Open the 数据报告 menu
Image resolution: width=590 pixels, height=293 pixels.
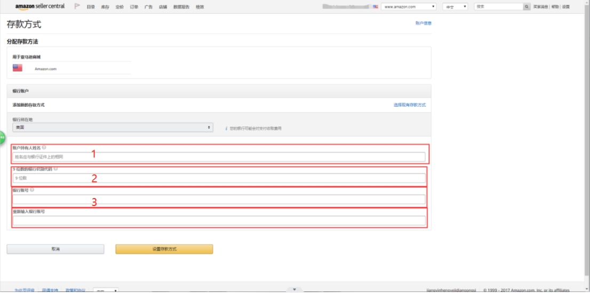pyautogui.click(x=181, y=6)
